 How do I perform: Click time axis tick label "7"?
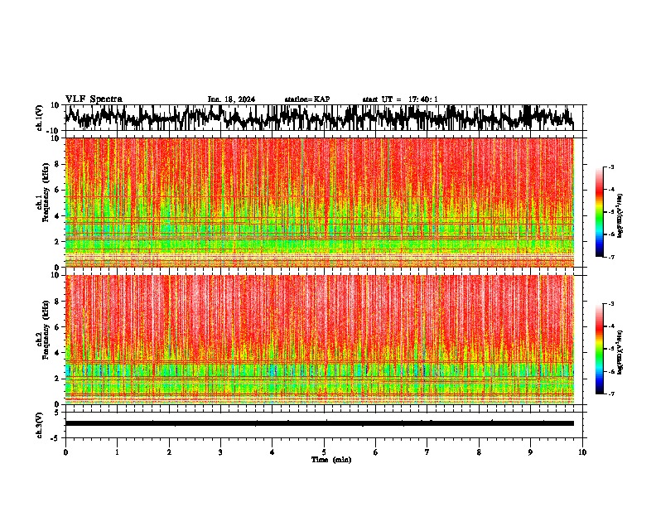[x=427, y=452]
